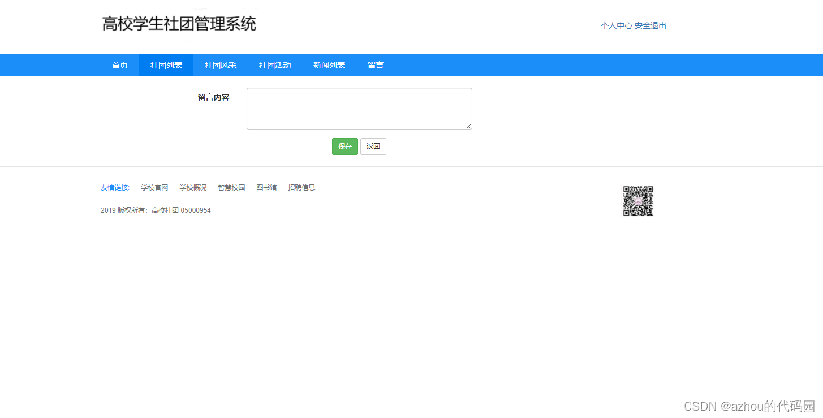Click the 留言内容 field label
The width and height of the screenshot is (823, 418).
[214, 97]
